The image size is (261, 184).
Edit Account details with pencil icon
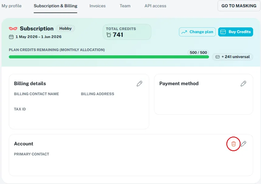click(243, 144)
